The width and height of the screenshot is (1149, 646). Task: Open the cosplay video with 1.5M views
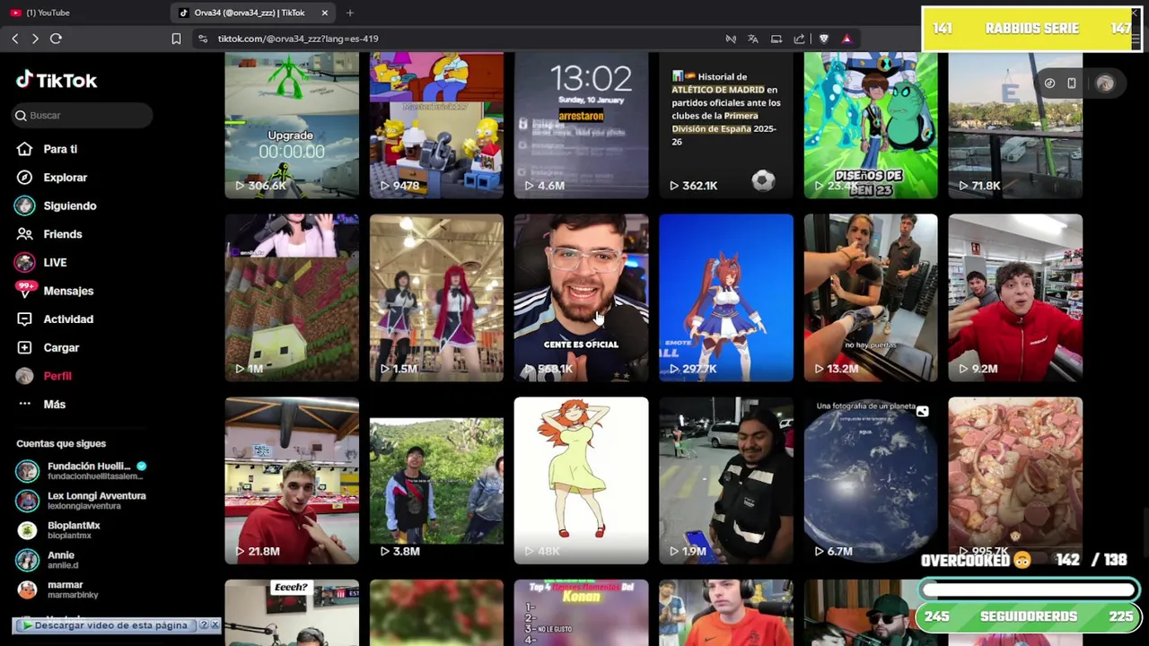(436, 298)
